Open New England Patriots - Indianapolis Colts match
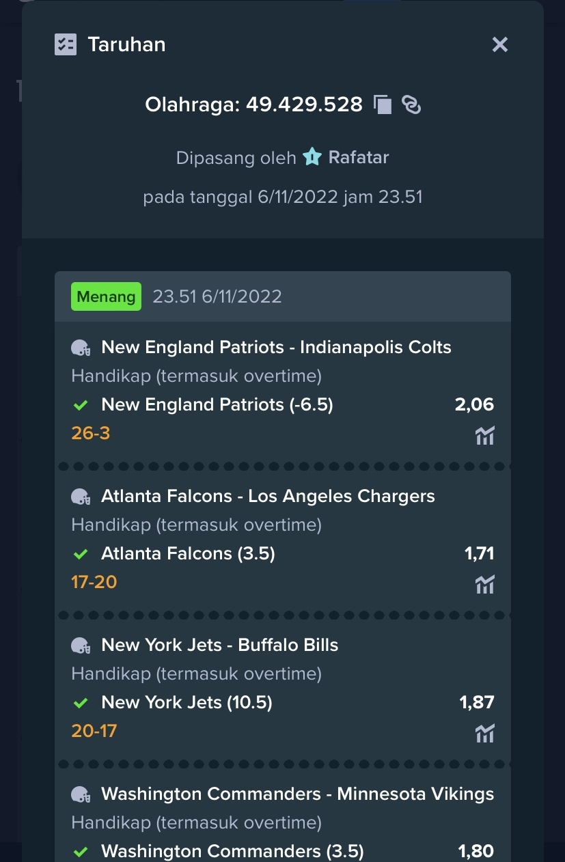Screen dimensions: 565x862 click(x=276, y=347)
